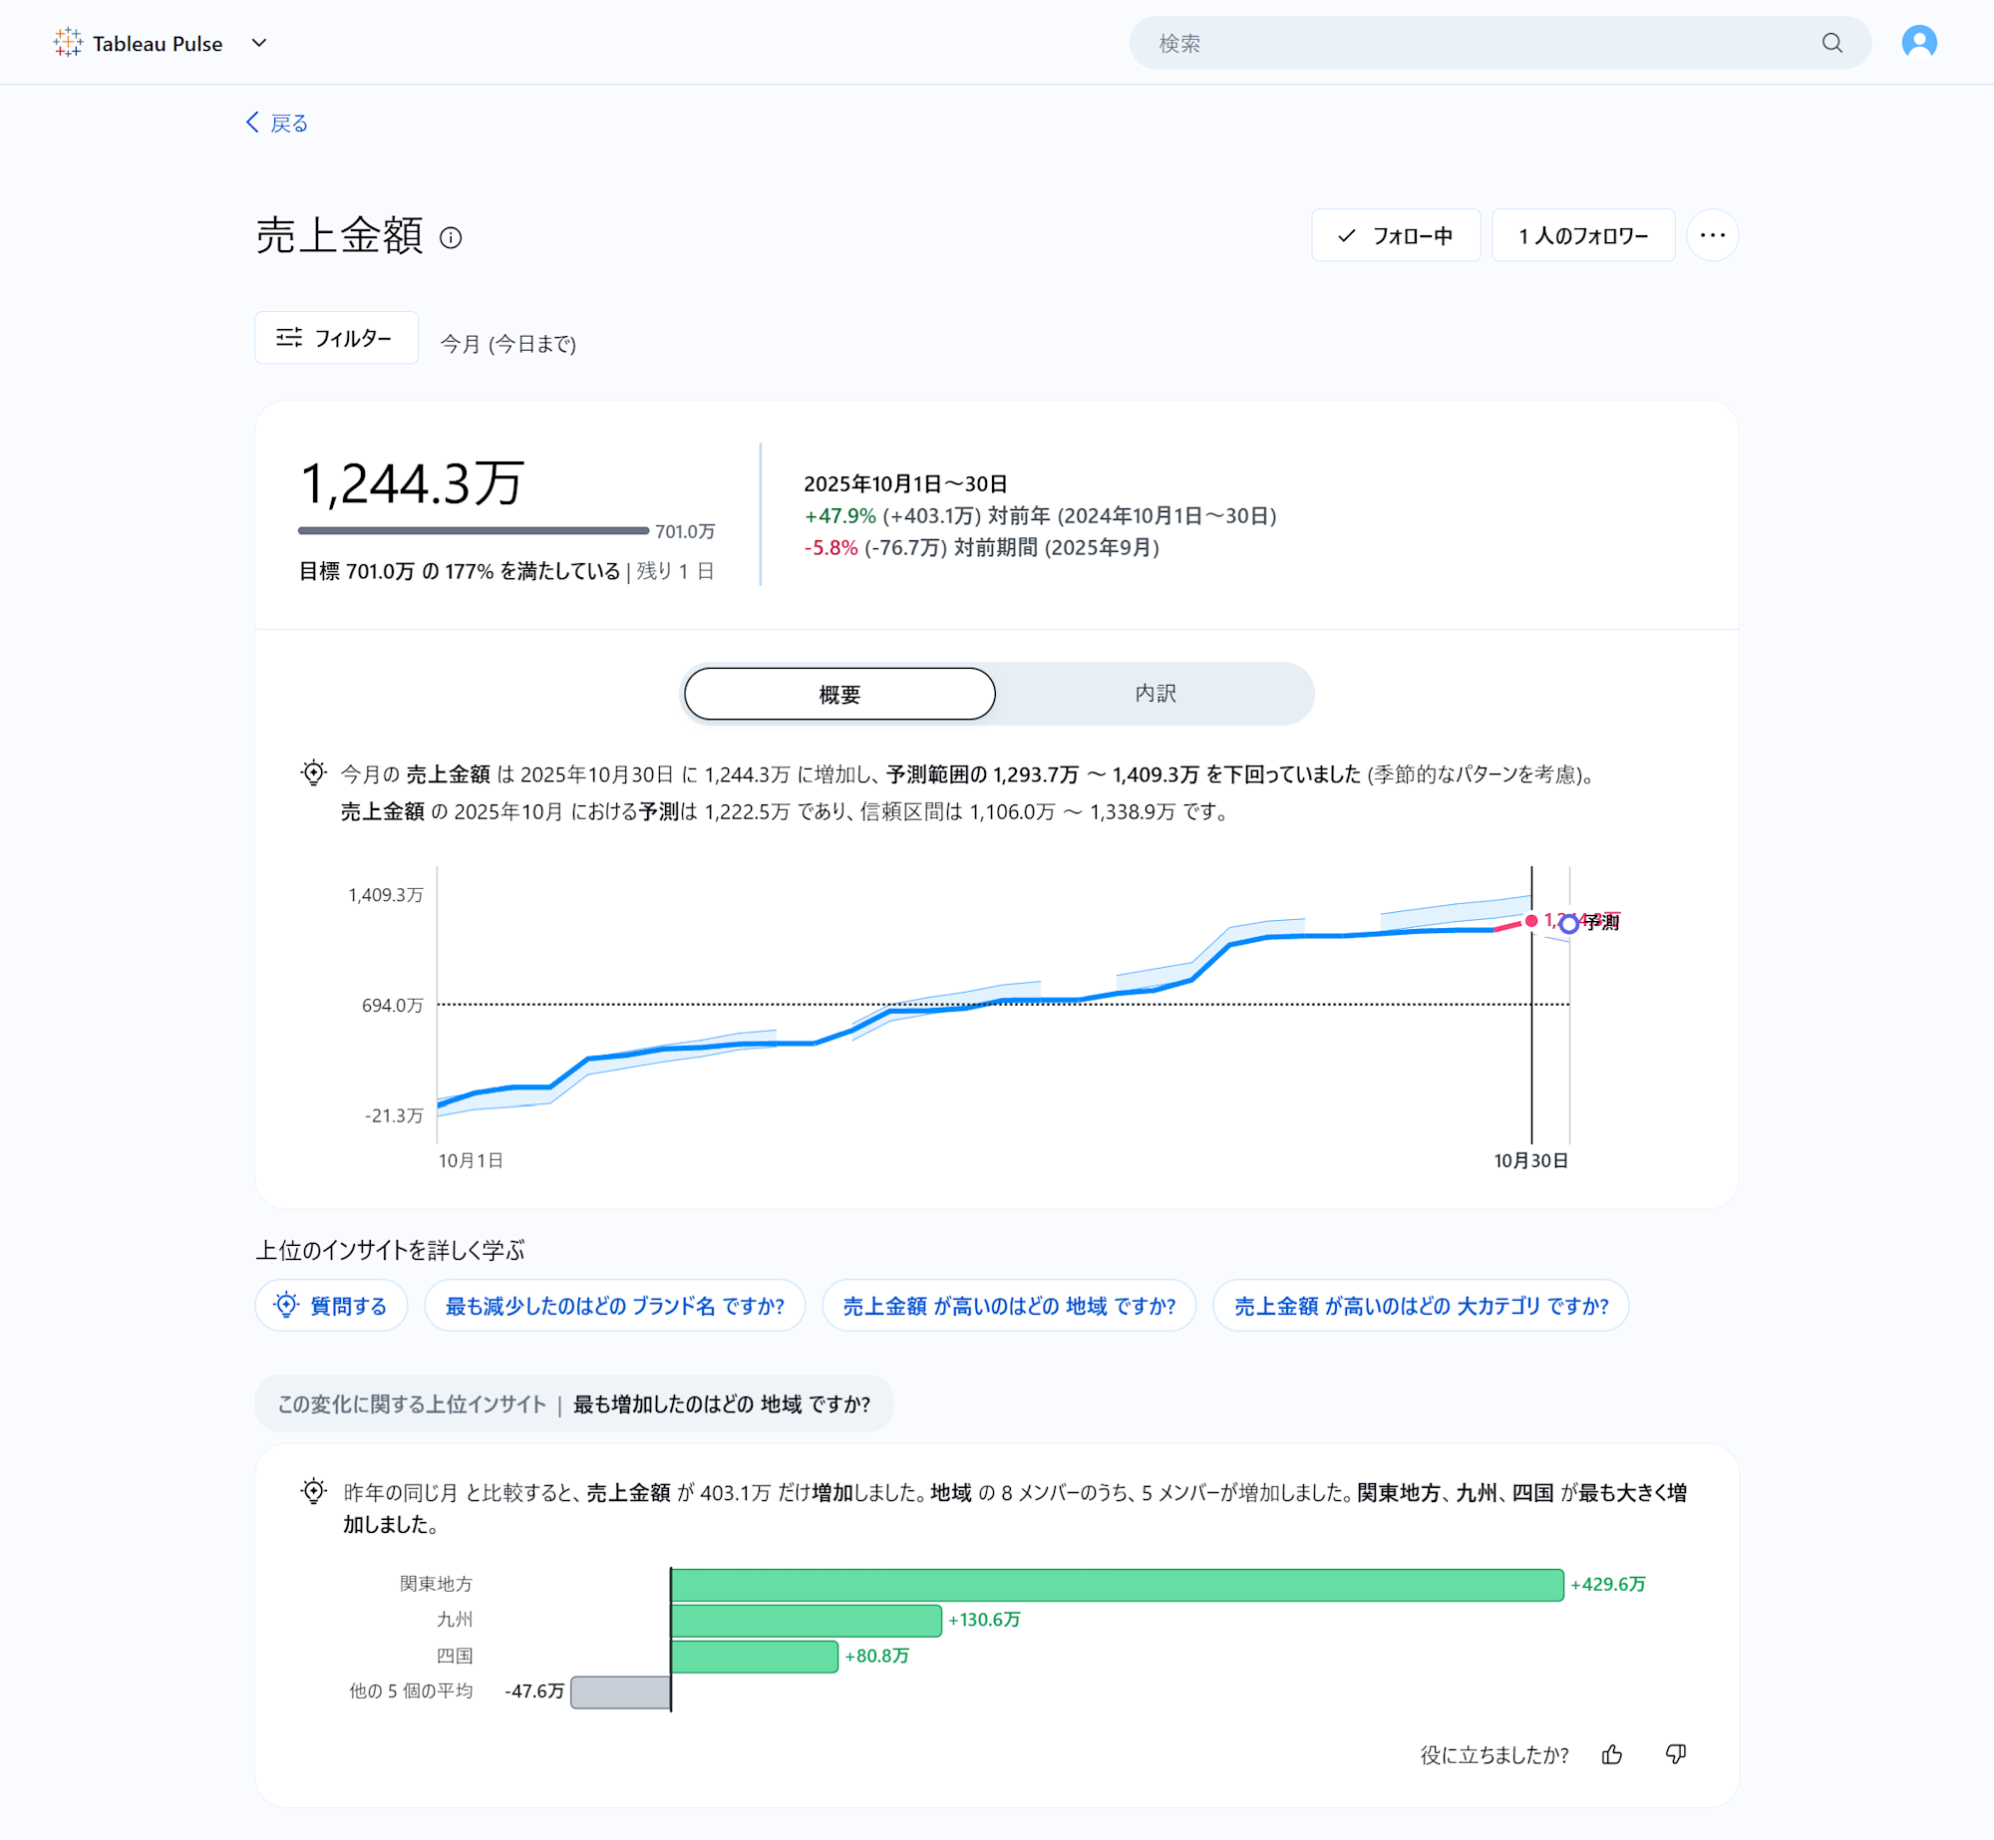The image size is (1994, 1840).
Task: Click the thumbs down feedback icon
Action: tap(1675, 1754)
